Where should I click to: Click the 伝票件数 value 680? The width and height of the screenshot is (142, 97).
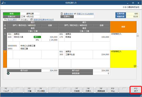(x=132, y=14)
